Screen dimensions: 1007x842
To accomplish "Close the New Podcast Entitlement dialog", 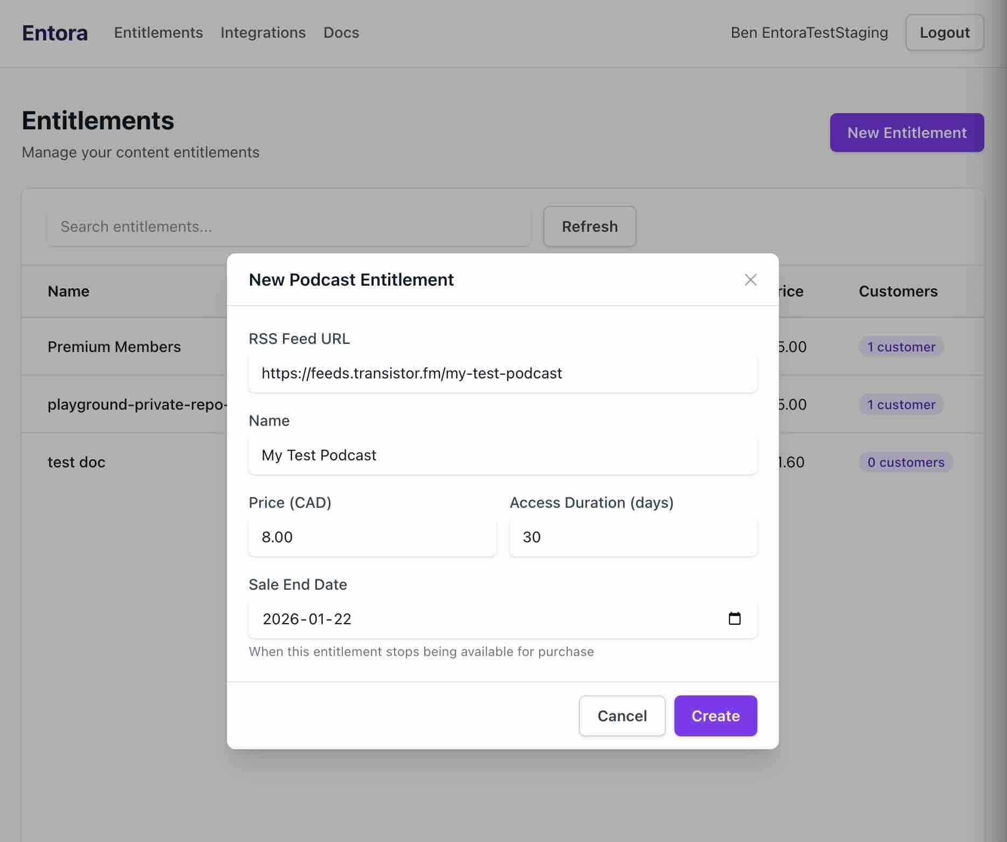I will pos(750,280).
